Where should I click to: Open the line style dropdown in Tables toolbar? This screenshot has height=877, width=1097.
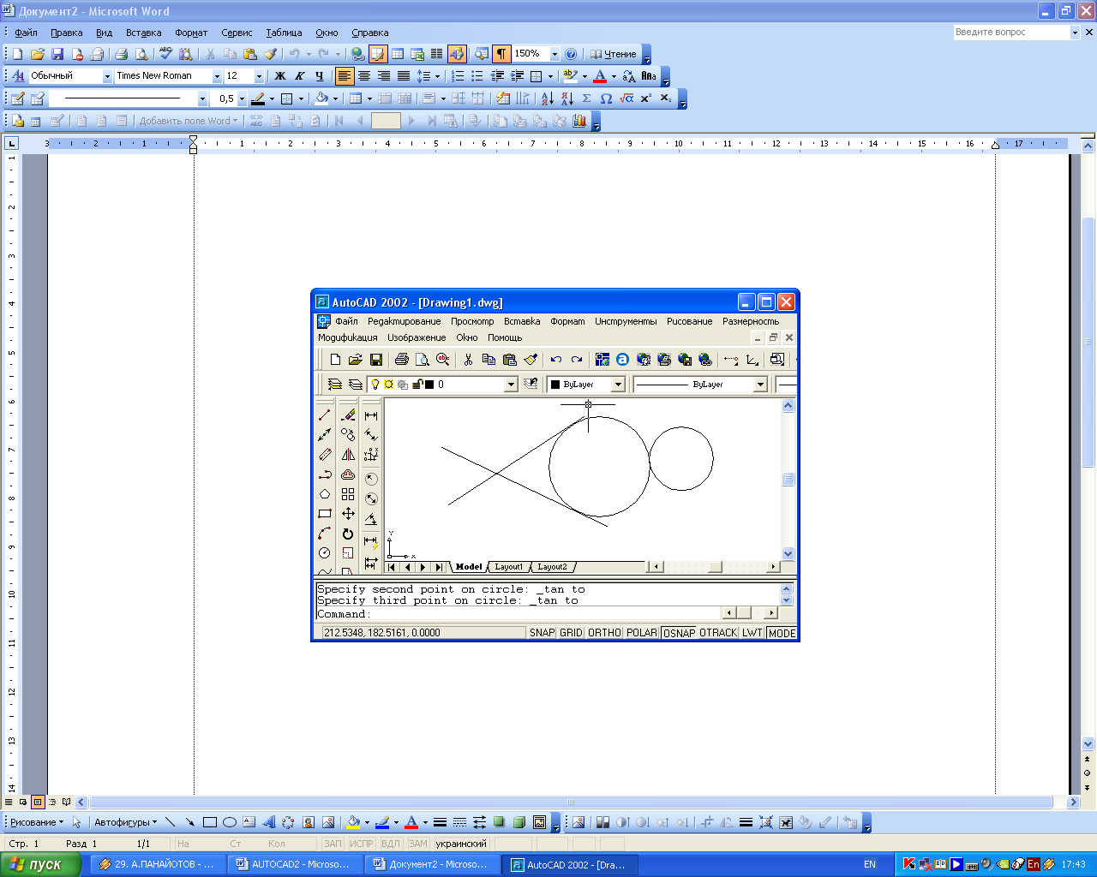(202, 98)
